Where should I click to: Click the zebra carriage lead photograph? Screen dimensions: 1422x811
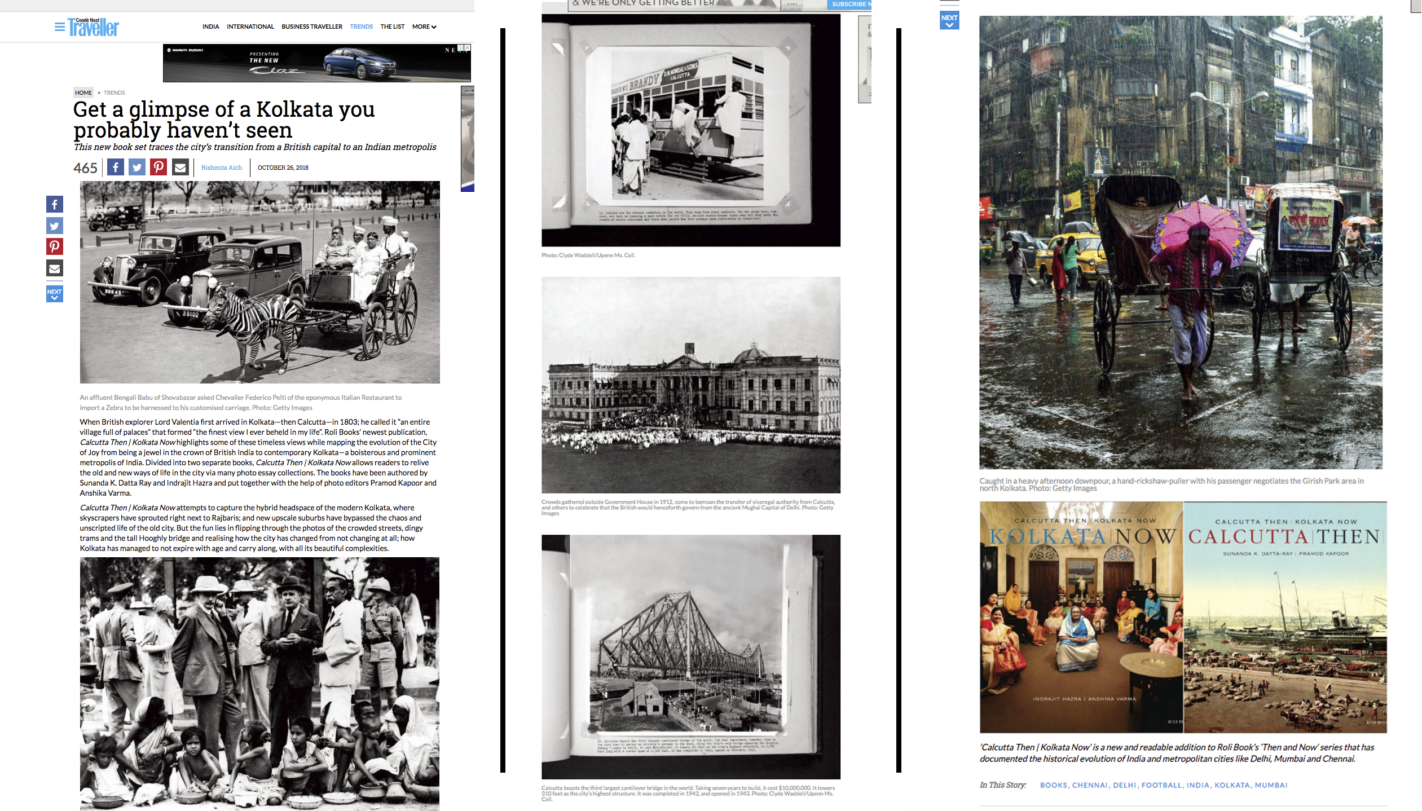[259, 282]
